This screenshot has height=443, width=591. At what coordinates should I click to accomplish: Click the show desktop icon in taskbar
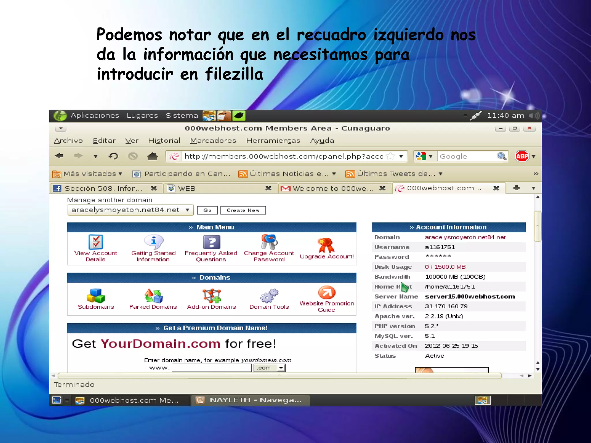click(x=57, y=400)
